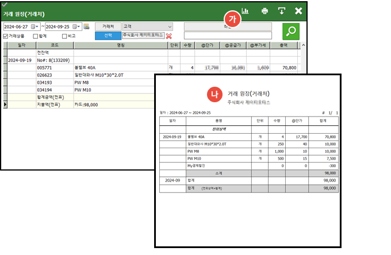391x255 pixels.
Task: Click the red 가 marker badge
Action: click(232, 18)
